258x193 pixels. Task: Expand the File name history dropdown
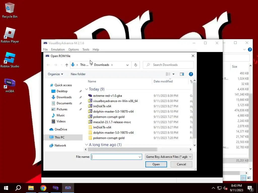(x=140, y=157)
